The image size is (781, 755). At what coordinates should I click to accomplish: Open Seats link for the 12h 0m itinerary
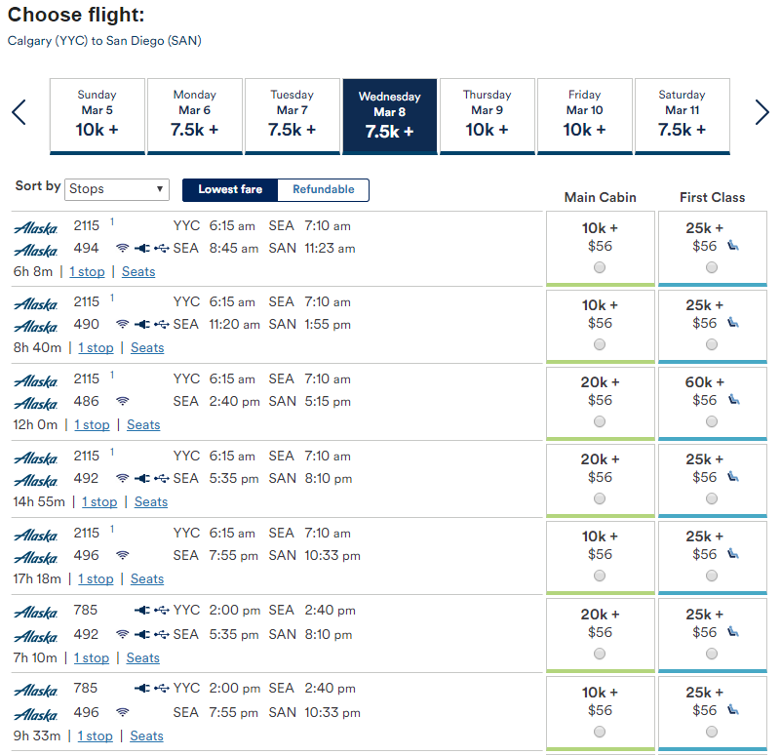(x=143, y=424)
